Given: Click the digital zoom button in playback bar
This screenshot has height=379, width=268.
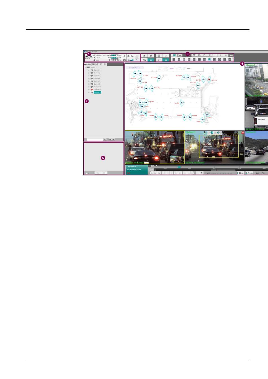Looking at the screenshot, I should (x=250, y=173).
